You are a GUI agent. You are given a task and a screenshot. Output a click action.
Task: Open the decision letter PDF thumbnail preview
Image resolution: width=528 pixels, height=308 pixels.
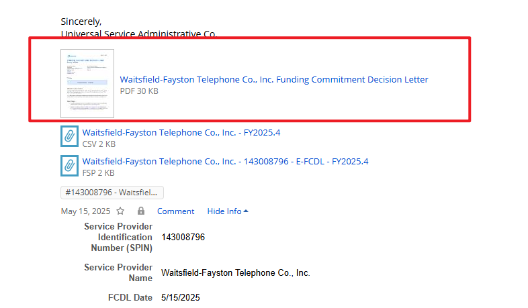[87, 83]
